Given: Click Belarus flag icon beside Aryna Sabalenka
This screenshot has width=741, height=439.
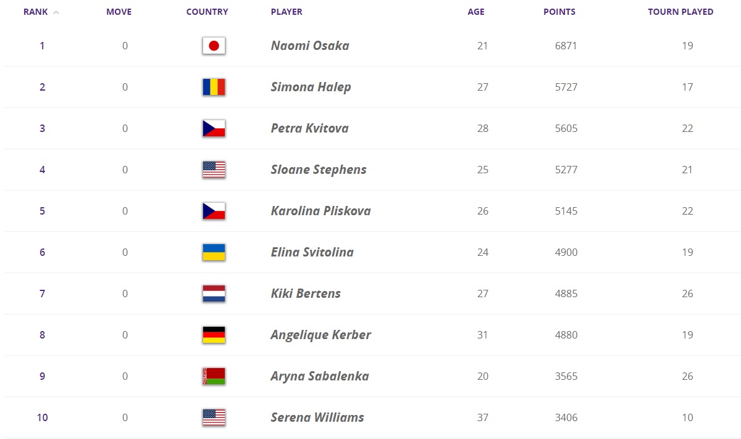Looking at the screenshot, I should pyautogui.click(x=214, y=376).
